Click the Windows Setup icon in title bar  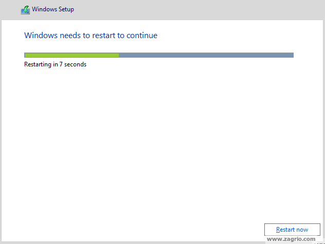pyautogui.click(x=25, y=10)
